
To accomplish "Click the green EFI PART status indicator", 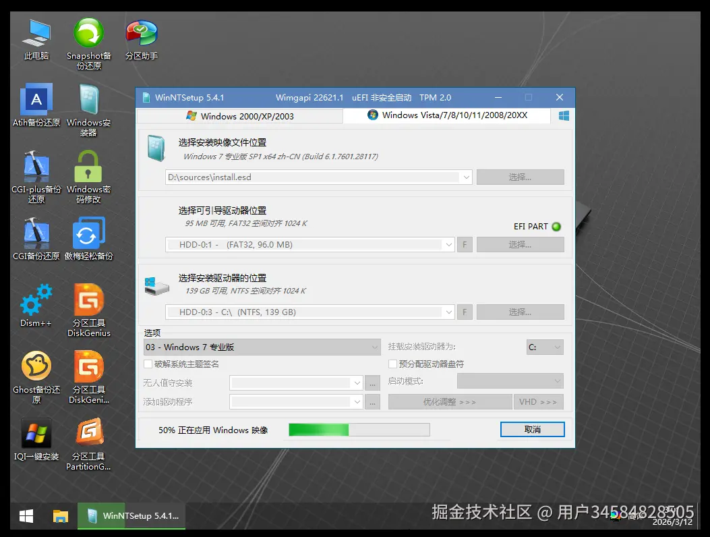I will tap(556, 227).
